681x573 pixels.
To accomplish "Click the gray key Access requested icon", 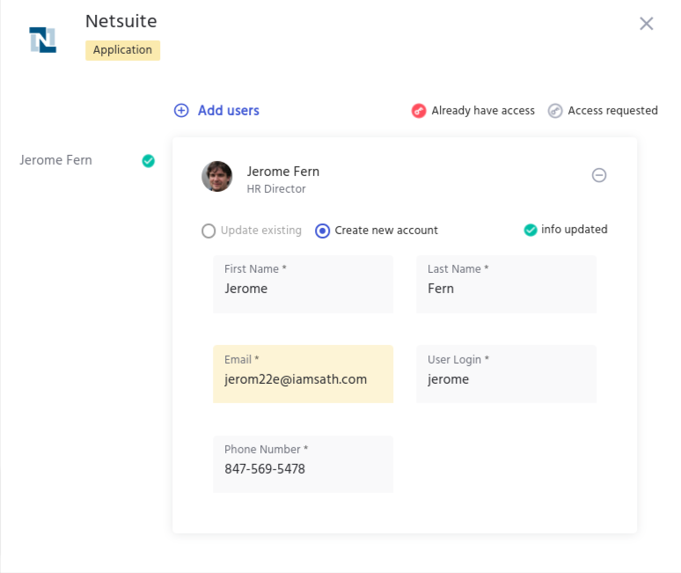I will tap(555, 111).
